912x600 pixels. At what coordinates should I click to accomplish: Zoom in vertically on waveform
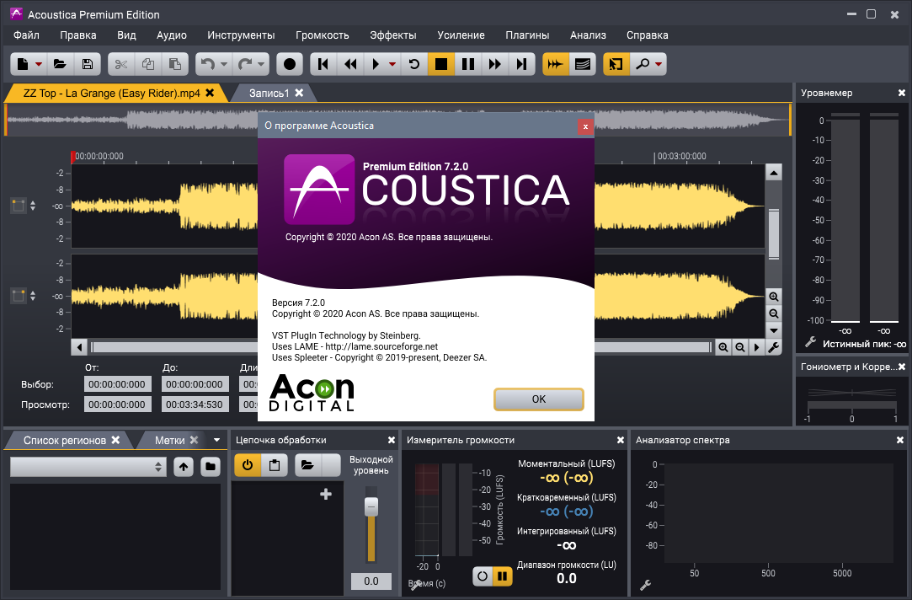(x=774, y=297)
